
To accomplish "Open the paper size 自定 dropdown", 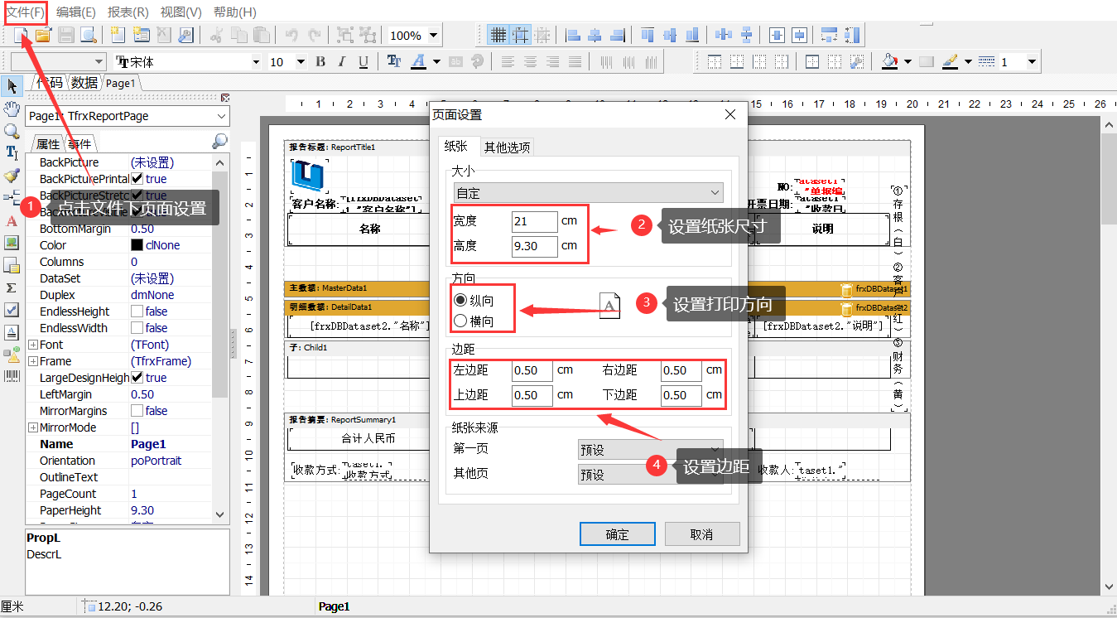I will point(588,193).
